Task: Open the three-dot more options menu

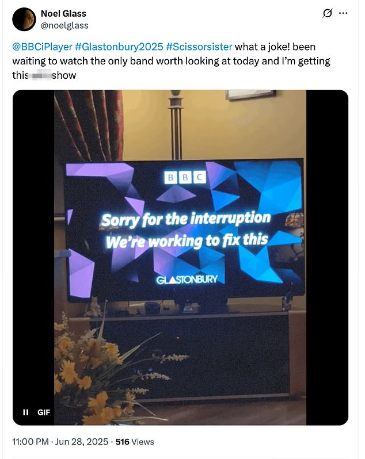Action: (x=343, y=13)
